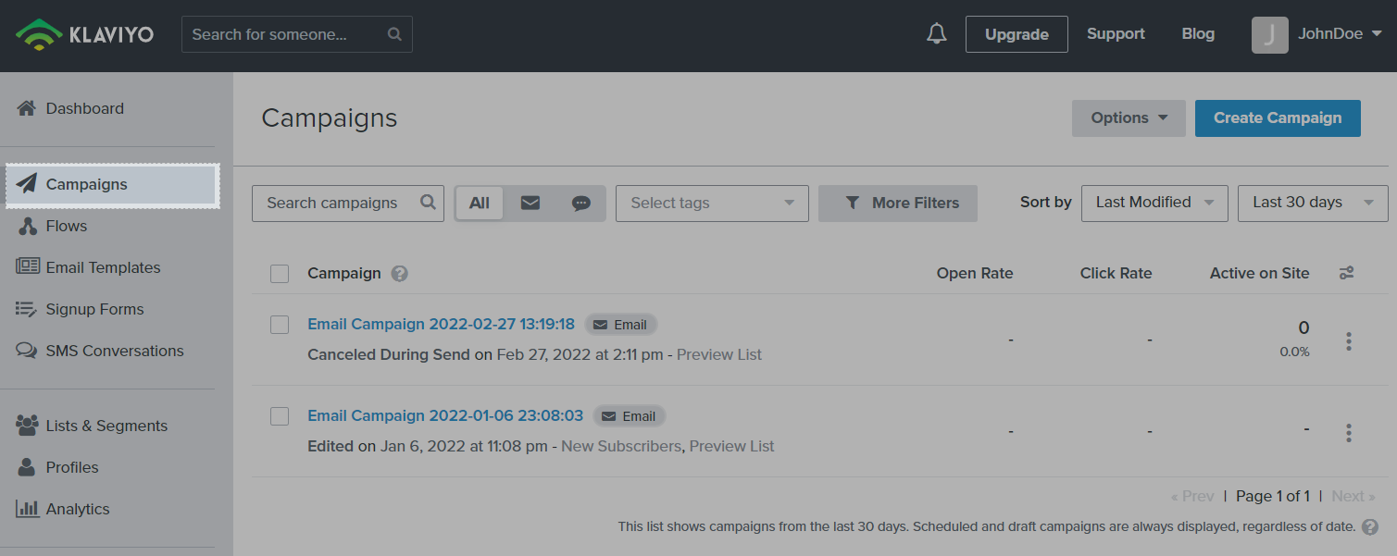Open three-dot menu for the 2022-02-27 campaign
Image resolution: width=1397 pixels, height=556 pixels.
(x=1348, y=341)
